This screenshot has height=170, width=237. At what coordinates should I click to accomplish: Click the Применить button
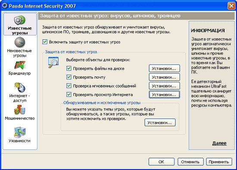click(x=219, y=162)
